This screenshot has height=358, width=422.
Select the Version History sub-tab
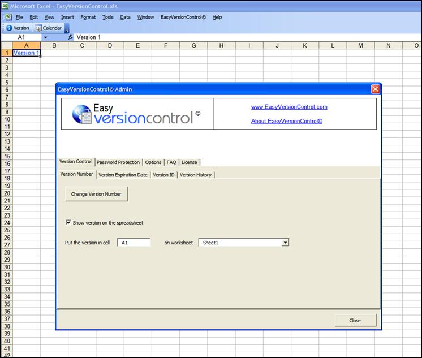(x=196, y=175)
